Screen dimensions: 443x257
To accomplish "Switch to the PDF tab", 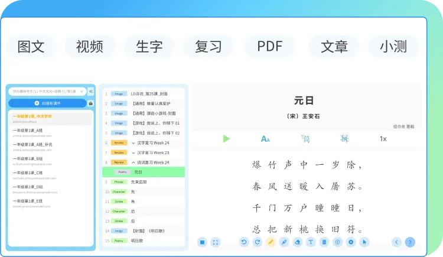I will click(270, 46).
